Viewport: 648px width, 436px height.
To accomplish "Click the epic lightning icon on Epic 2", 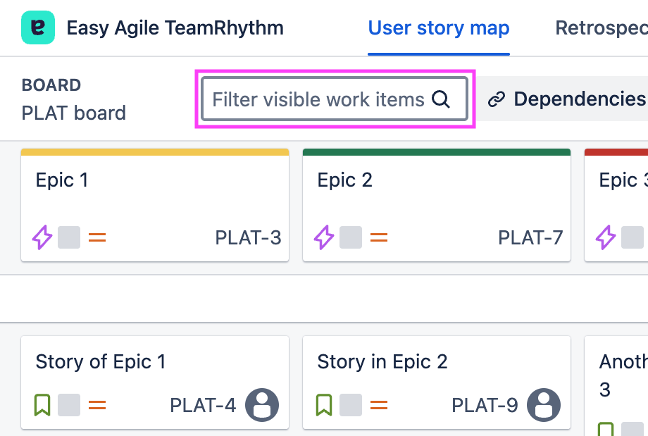I will 324,238.
